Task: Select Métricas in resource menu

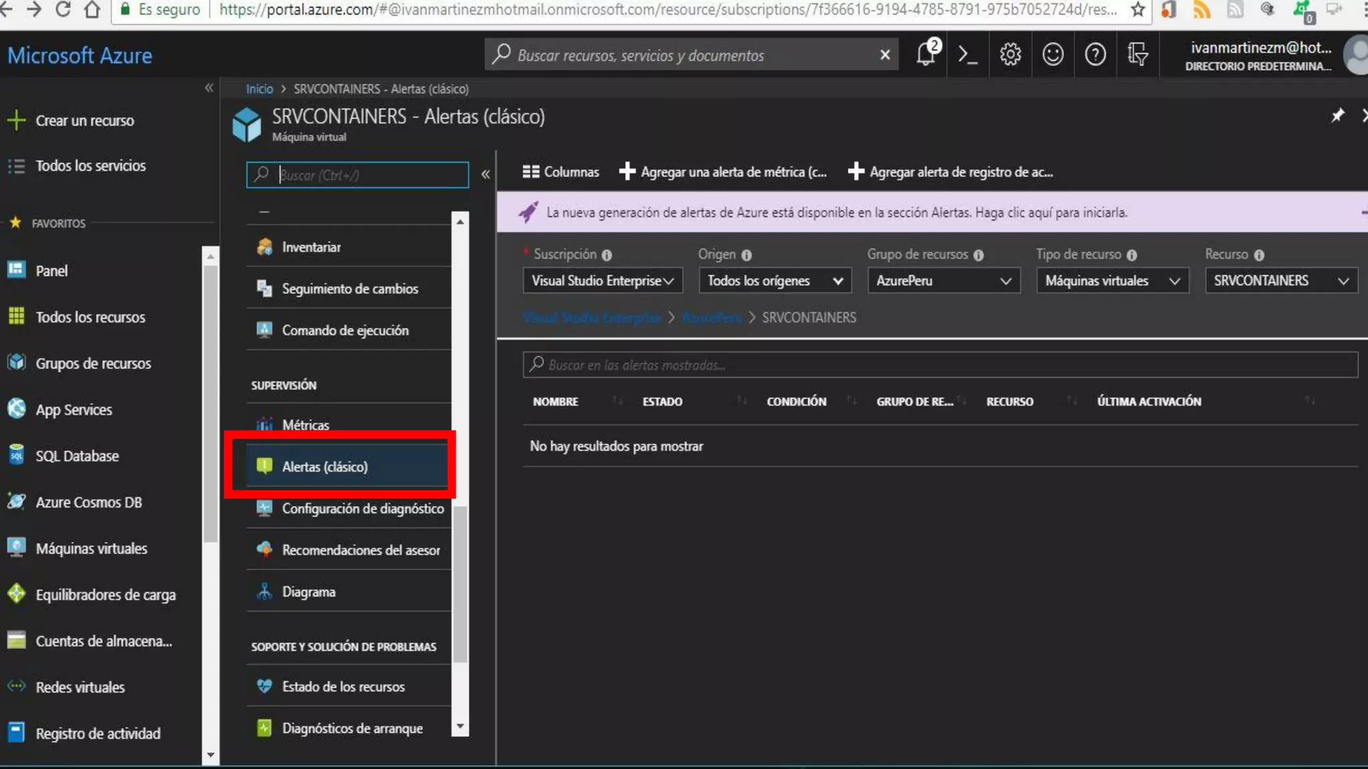Action: pos(305,425)
